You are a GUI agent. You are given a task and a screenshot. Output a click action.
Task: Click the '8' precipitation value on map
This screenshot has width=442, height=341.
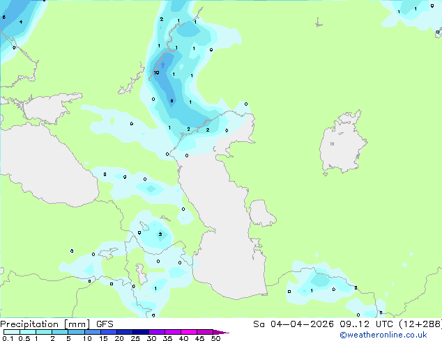172,101
